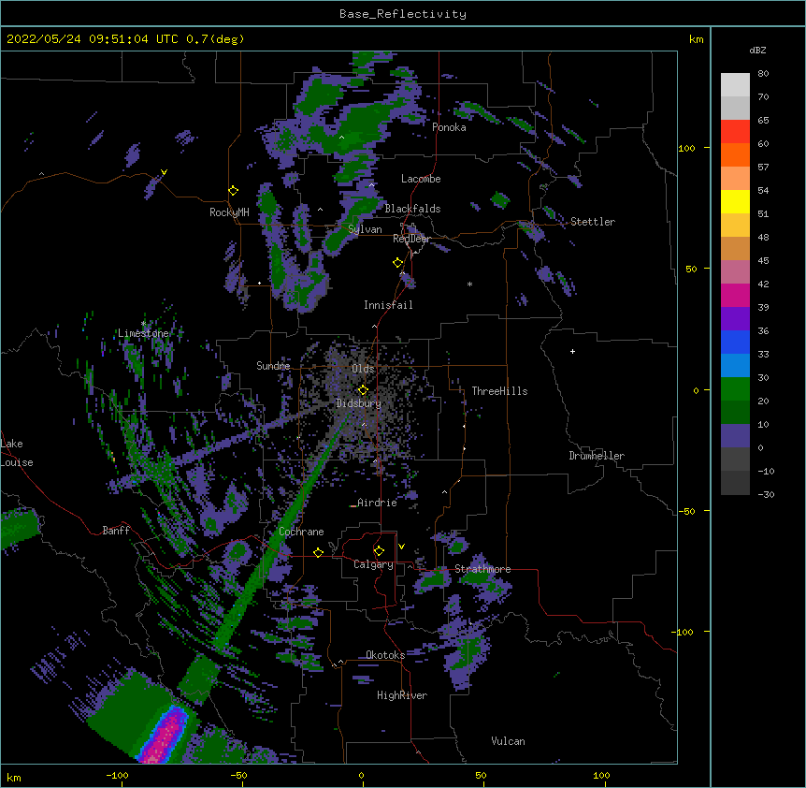Click the green radar echo southwest of Strathmore
Screen dimensions: 806x788
433,579
